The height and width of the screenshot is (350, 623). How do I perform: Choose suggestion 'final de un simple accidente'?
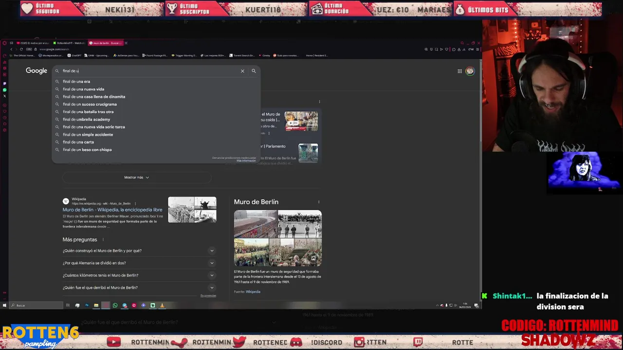[x=156, y=135]
